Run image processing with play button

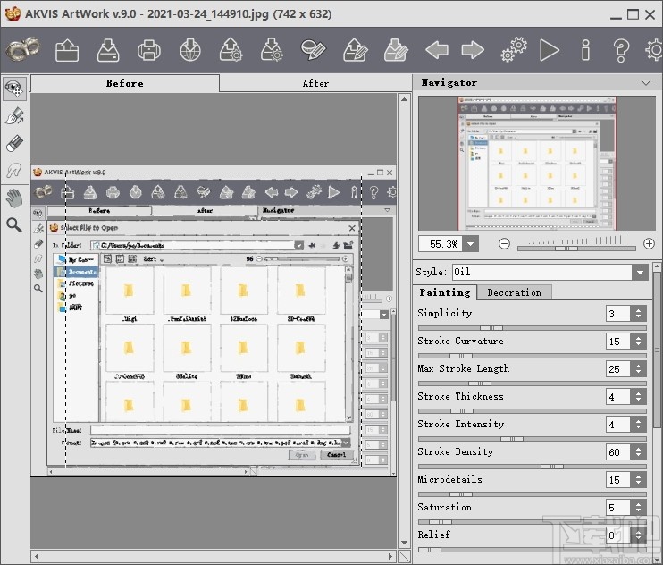(550, 50)
